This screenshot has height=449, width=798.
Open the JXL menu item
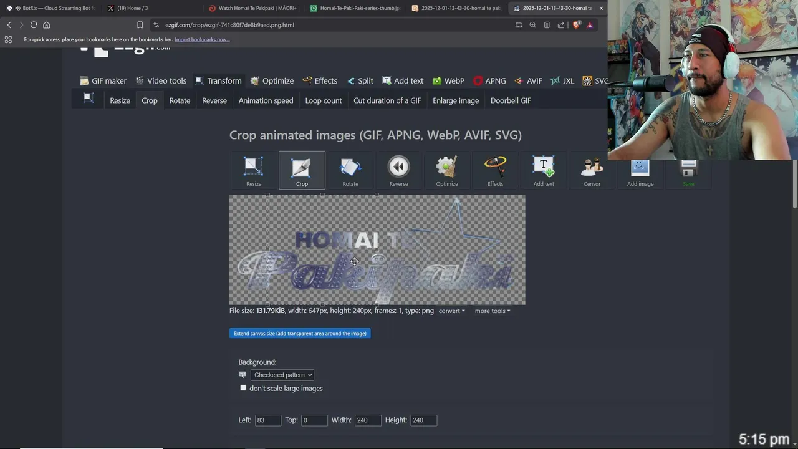562,80
